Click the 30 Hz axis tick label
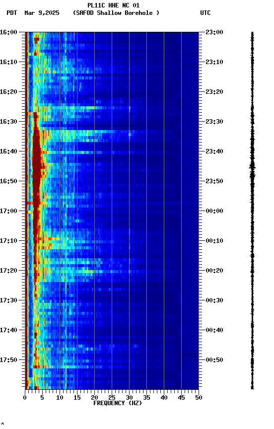This screenshot has height=429, width=274. pos(129,398)
